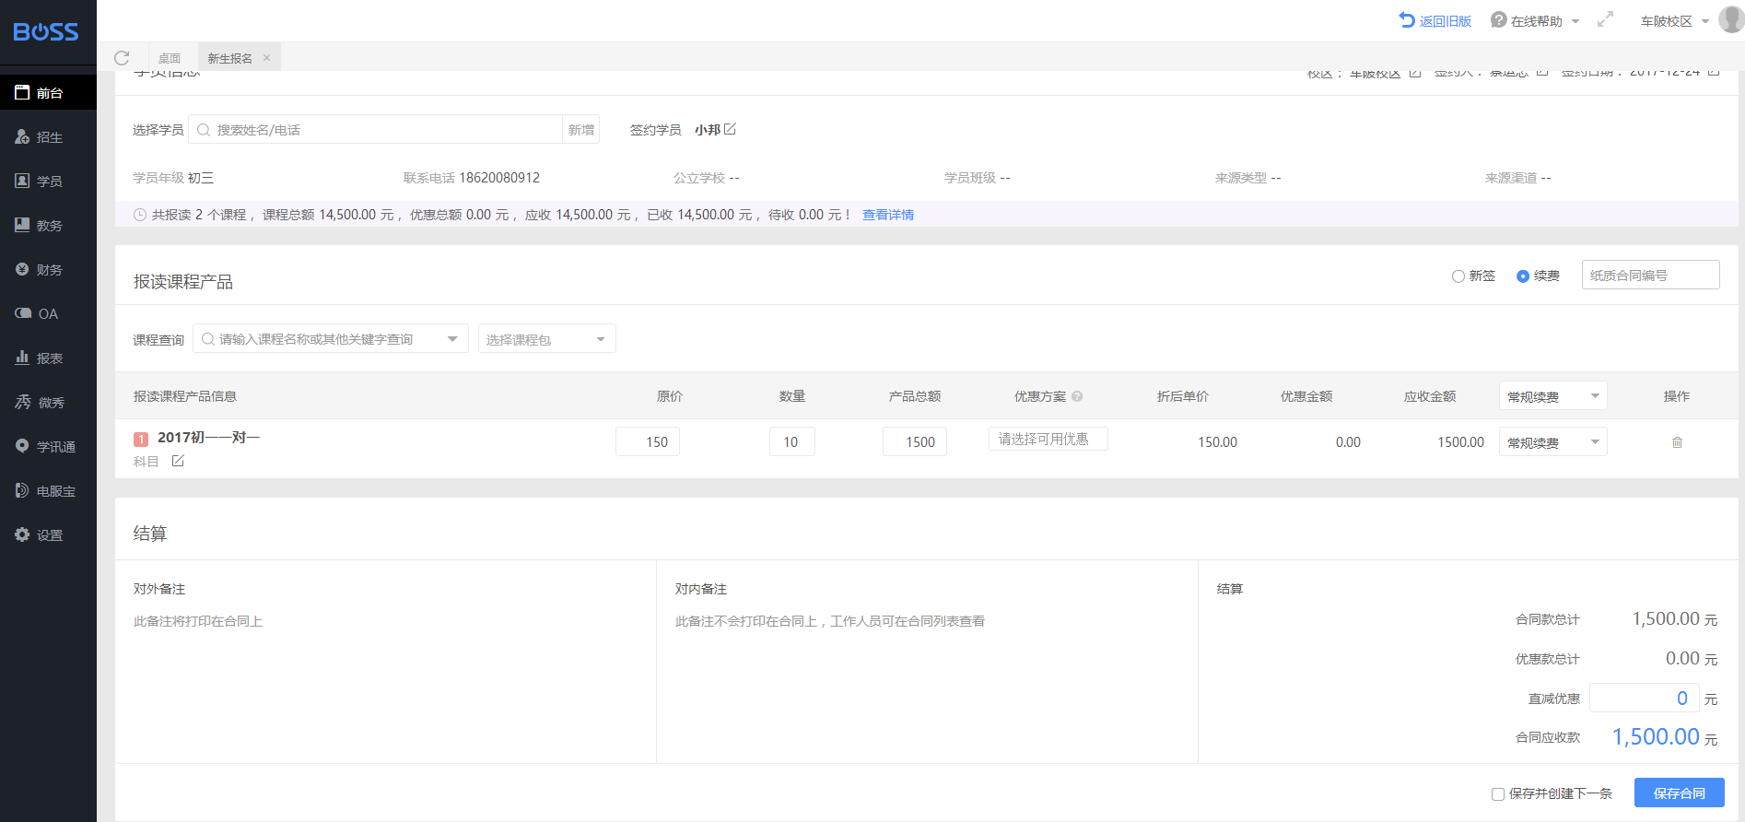1745x822 pixels.
Task: Open the 学讯通 sidebar icon
Action: coord(22,446)
